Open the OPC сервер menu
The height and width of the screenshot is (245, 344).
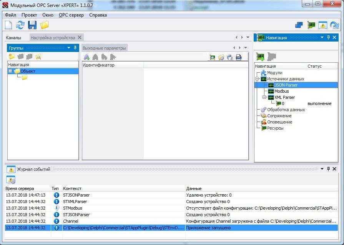[x=71, y=15]
